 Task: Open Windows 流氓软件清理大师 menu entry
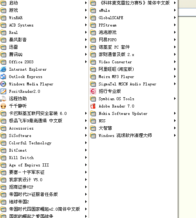[x=133, y=136]
